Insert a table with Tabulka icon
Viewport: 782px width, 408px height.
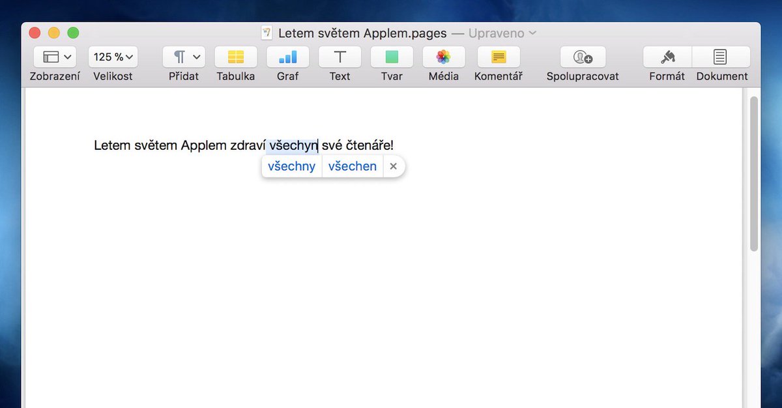click(x=236, y=57)
